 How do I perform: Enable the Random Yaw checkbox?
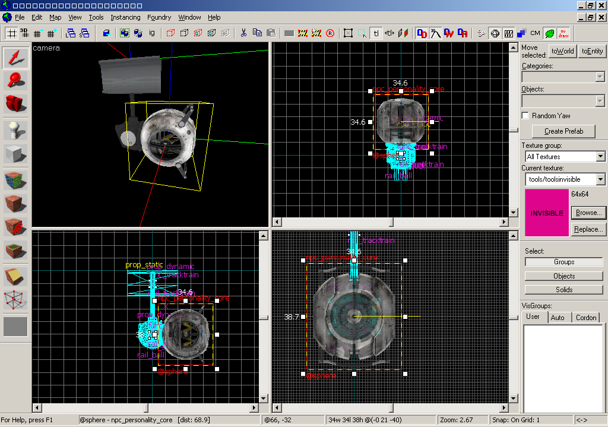pos(525,116)
